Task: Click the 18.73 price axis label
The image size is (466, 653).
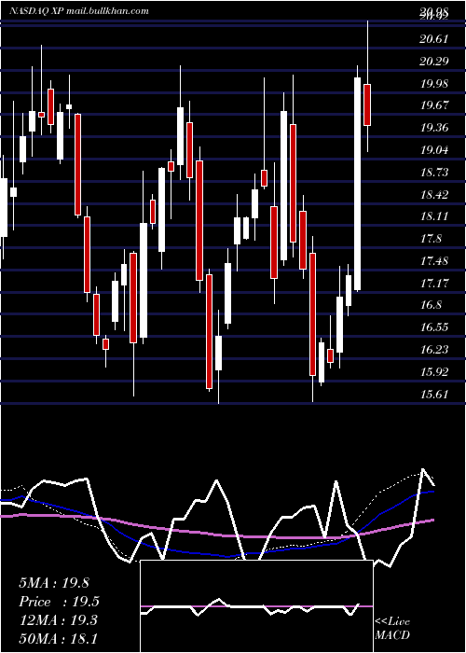Action: coord(434,172)
